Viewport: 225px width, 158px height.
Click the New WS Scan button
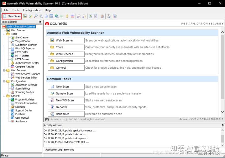66,100
